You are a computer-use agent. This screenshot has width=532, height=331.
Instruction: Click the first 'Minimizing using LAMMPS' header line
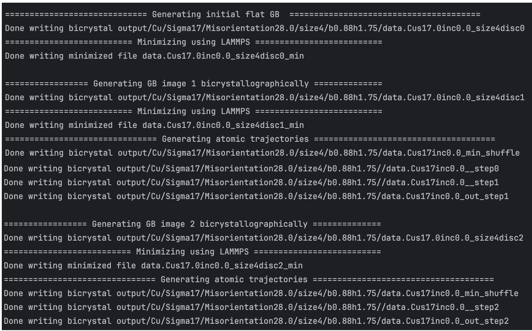pos(194,42)
